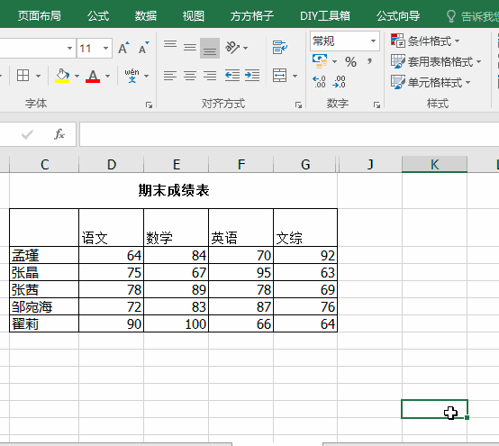Click the percent style icon
Screen dimensions: 499x446
pyautogui.click(x=350, y=62)
